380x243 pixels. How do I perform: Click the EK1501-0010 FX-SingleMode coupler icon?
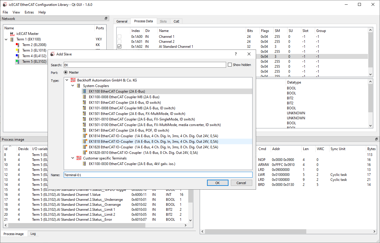(x=85, y=119)
